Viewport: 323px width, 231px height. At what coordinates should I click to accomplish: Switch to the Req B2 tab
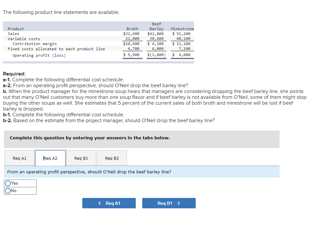112,158
